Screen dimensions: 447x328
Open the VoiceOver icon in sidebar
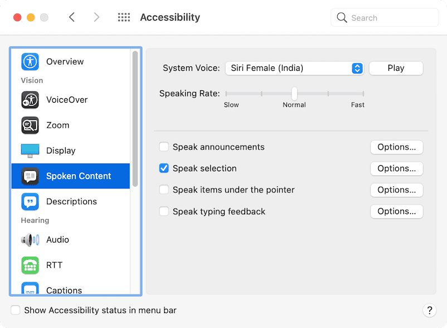[30, 100]
